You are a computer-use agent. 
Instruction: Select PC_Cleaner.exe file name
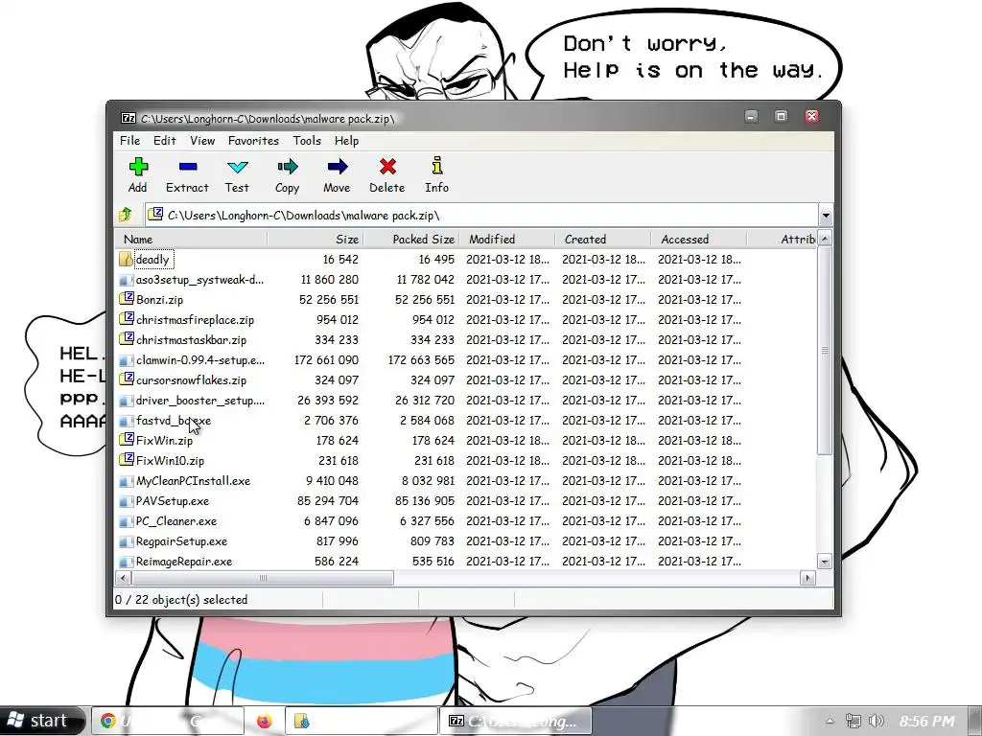[176, 520]
